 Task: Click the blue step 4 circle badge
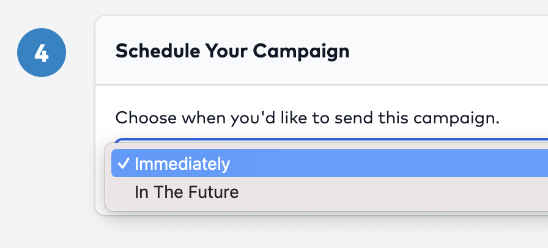[41, 53]
